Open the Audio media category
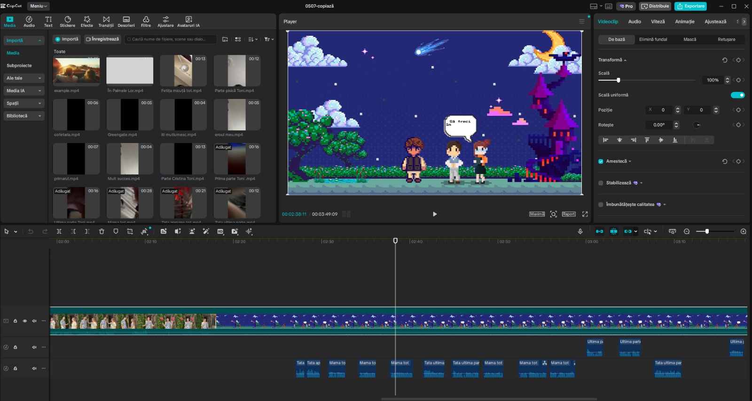This screenshot has height=401, width=752. coord(29,22)
